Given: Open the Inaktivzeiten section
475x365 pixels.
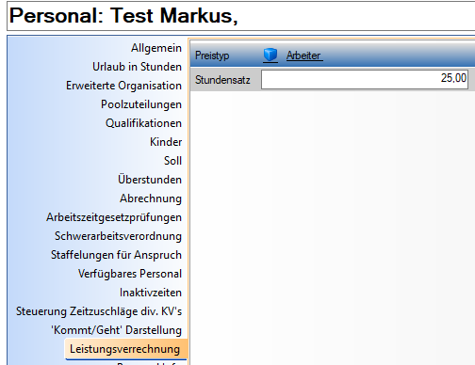Looking at the screenshot, I should pos(151,293).
